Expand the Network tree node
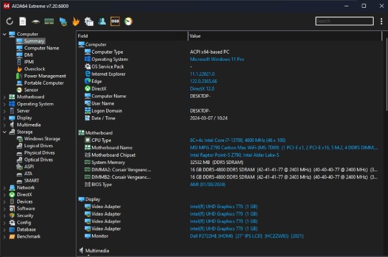This screenshot has width=388, height=257. [x=4, y=188]
